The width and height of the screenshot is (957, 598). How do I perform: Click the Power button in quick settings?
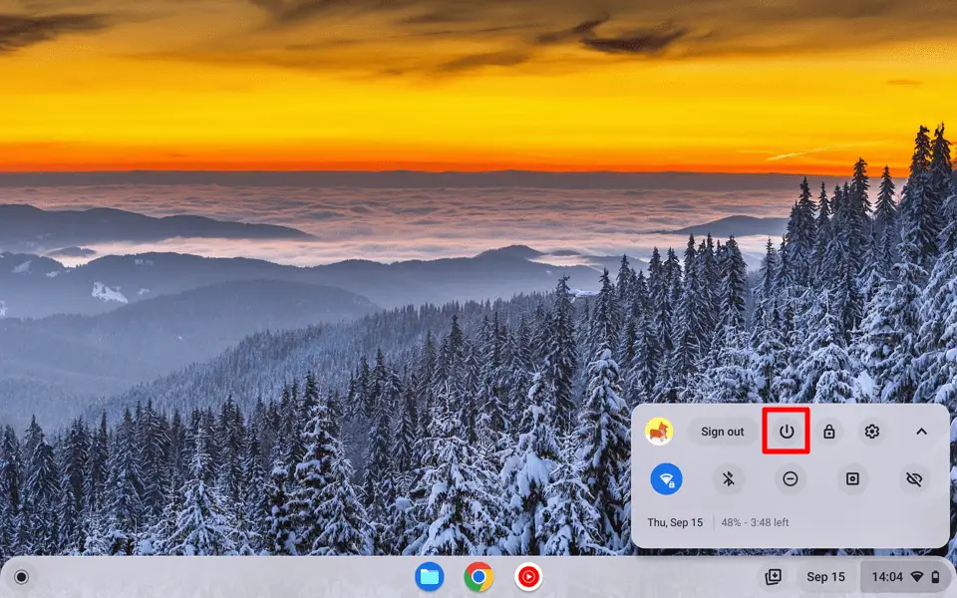tap(787, 432)
